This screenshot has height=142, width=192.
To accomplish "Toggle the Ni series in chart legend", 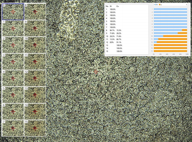I will [x=156, y=5].
